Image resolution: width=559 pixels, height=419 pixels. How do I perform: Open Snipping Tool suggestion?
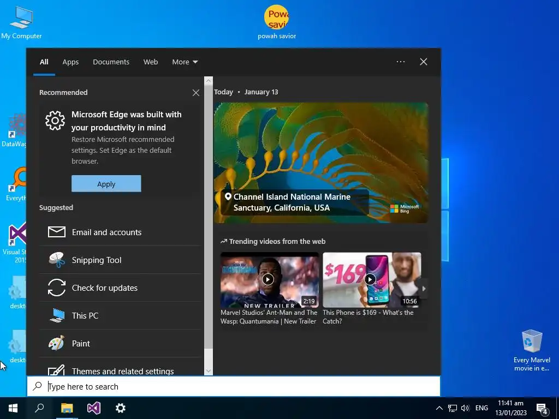click(120, 260)
